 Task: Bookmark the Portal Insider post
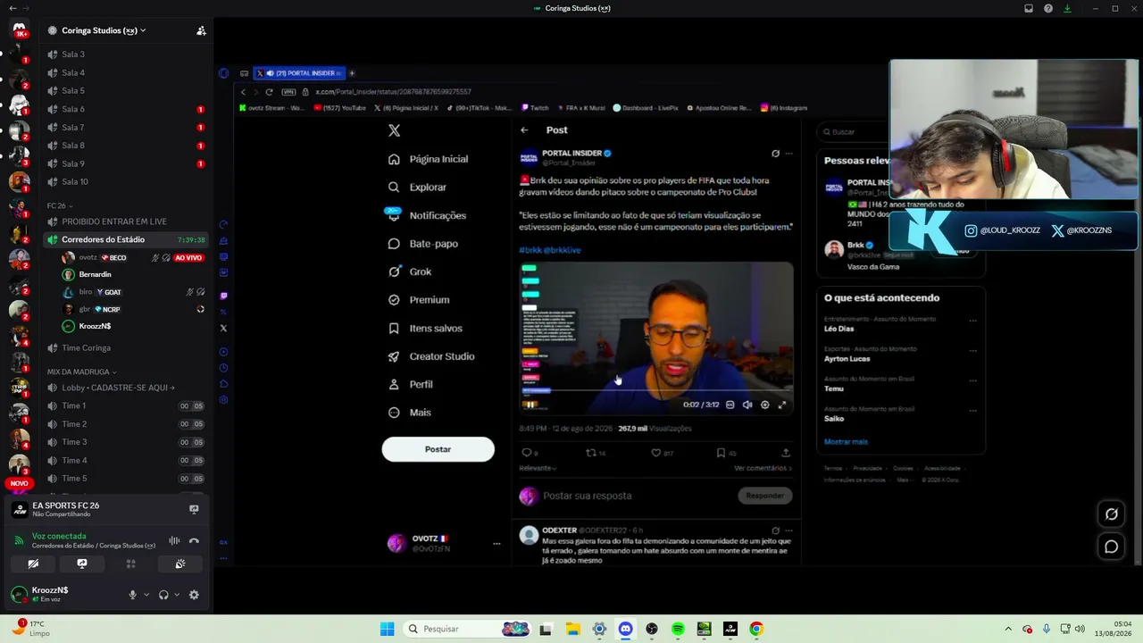click(721, 453)
